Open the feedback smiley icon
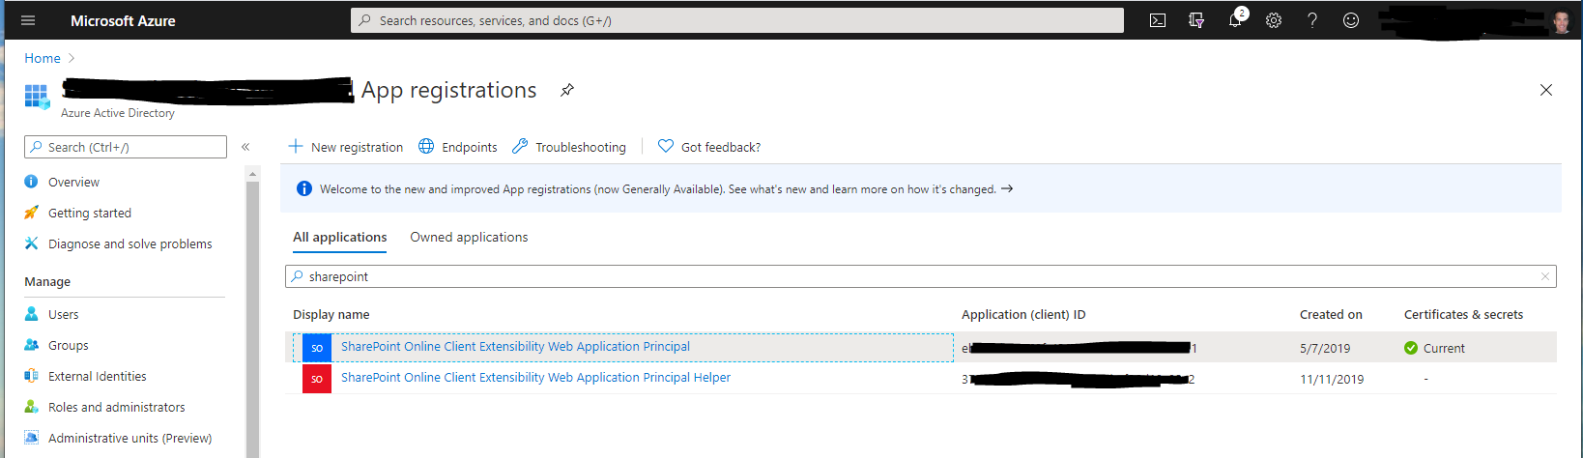The image size is (1583, 458). coord(1351,20)
